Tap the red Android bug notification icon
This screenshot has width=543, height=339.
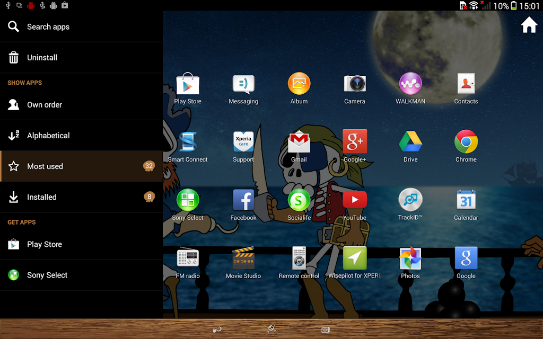click(31, 5)
